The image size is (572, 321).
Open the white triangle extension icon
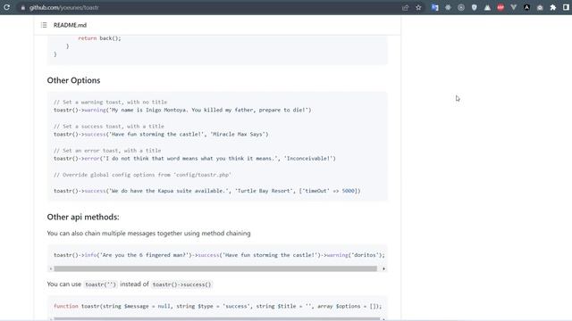(x=487, y=8)
